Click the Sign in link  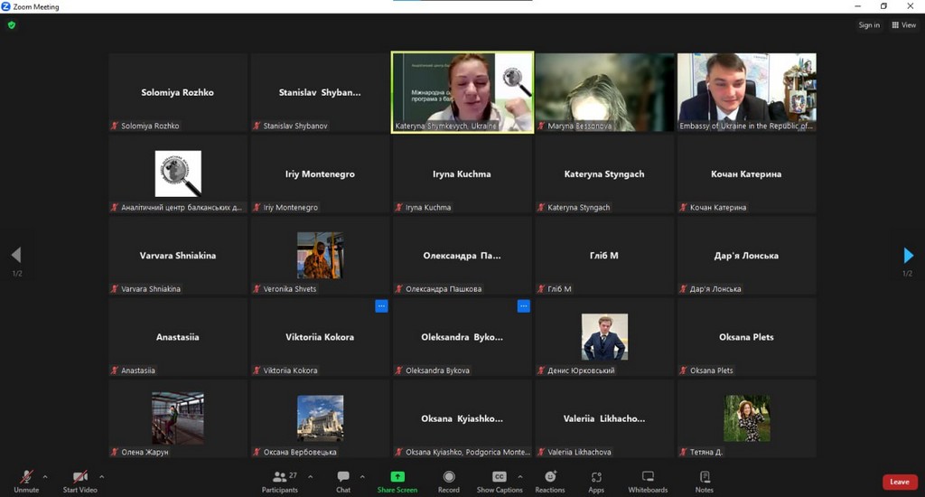[x=869, y=25]
